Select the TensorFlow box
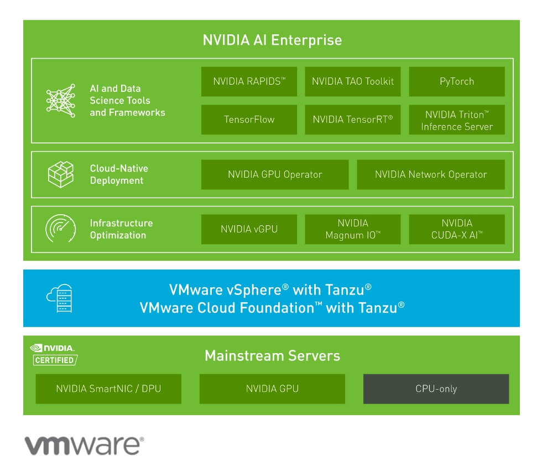This screenshot has width=542, height=476. (x=249, y=120)
